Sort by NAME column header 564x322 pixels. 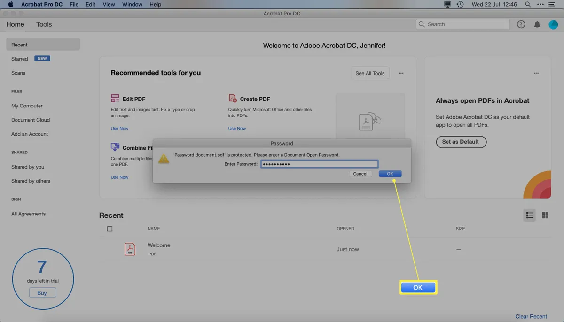pyautogui.click(x=154, y=229)
